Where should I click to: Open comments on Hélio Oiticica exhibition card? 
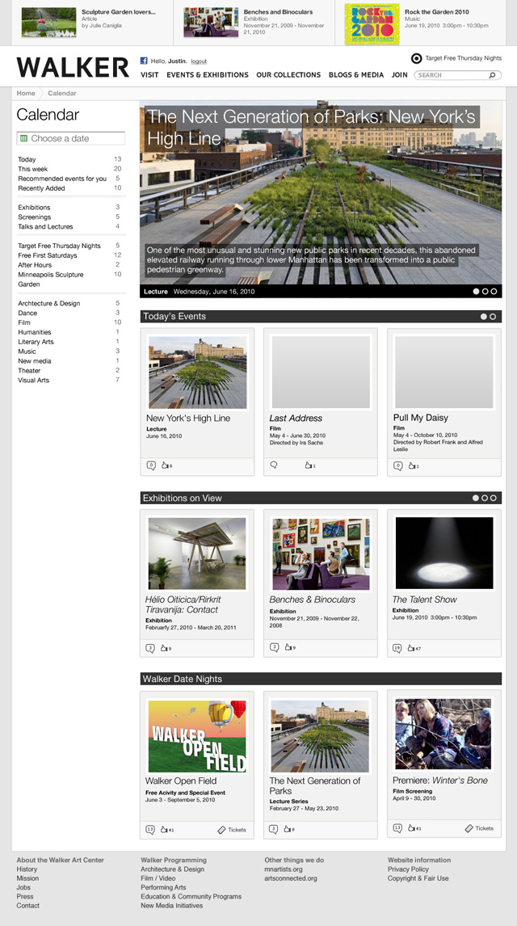pos(150,648)
